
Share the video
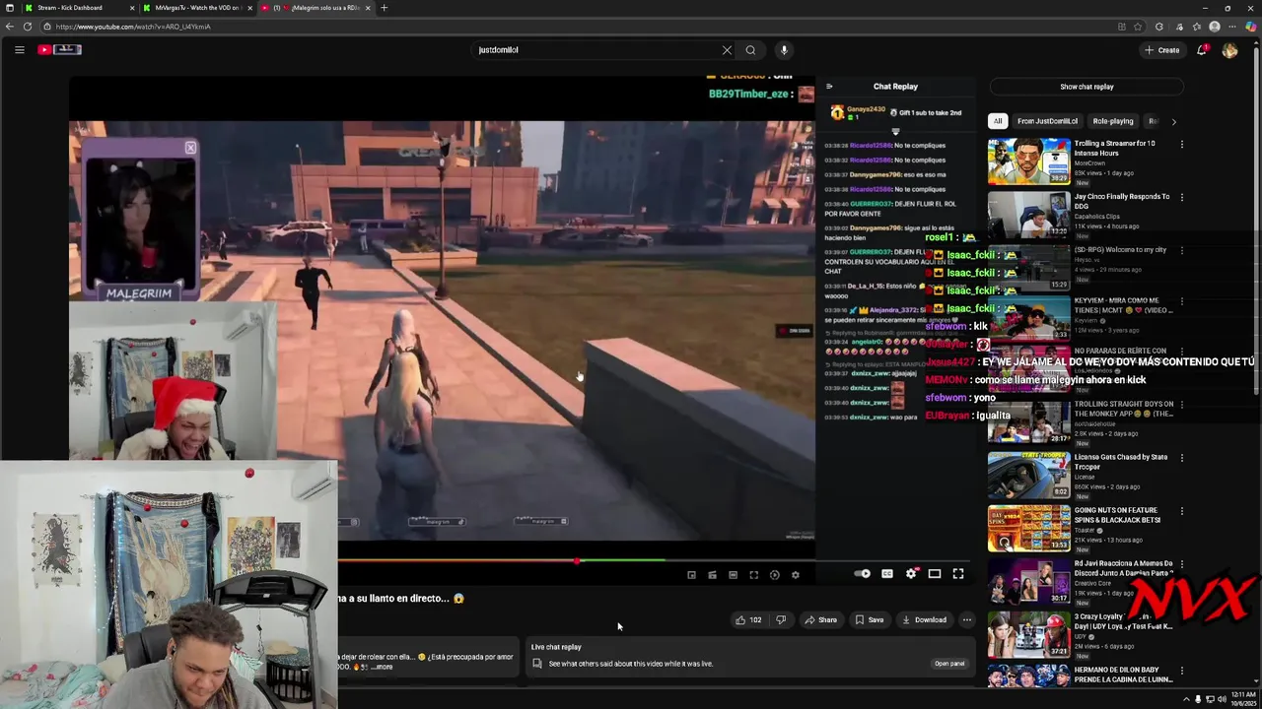tap(820, 619)
